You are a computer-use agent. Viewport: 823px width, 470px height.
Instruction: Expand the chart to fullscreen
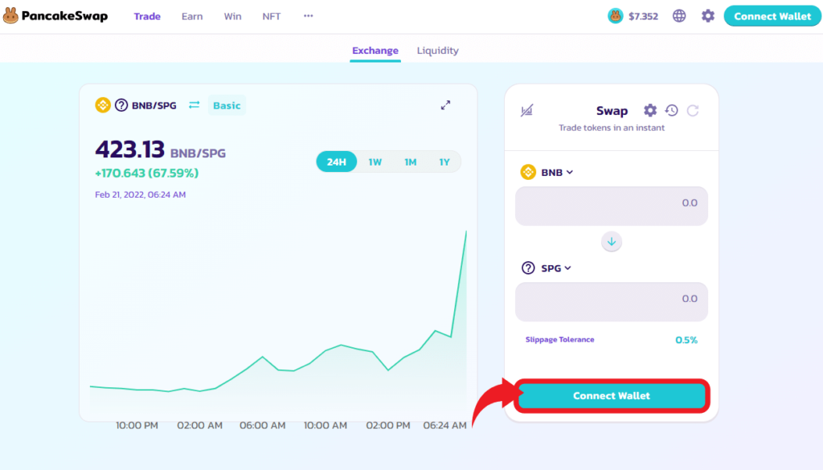click(x=445, y=105)
